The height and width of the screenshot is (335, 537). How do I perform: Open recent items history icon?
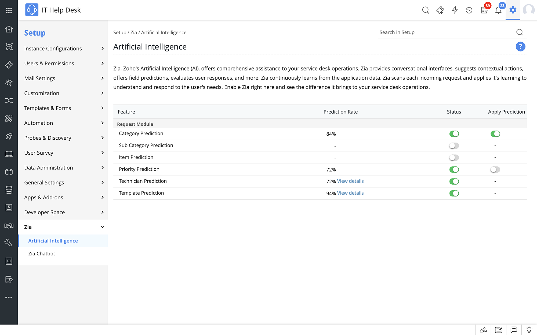tap(469, 10)
